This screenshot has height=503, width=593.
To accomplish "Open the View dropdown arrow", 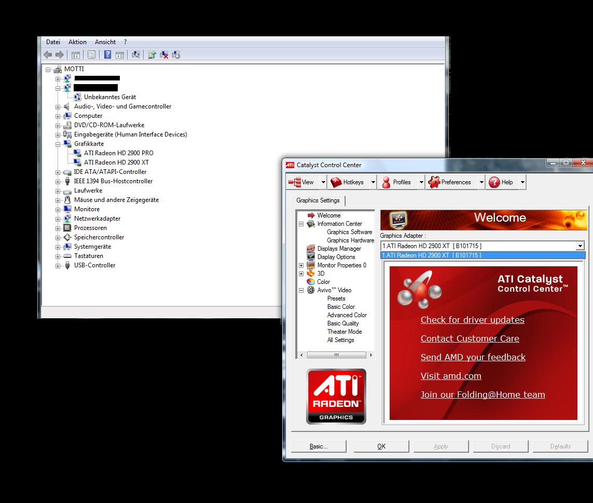I will coord(323,182).
